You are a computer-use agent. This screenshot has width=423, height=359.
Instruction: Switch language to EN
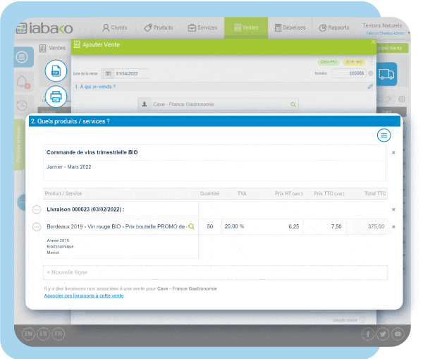[28, 333]
